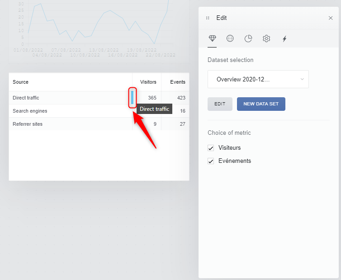Click the blue Direct traffic bar
The image size is (341, 280).
click(x=133, y=97)
